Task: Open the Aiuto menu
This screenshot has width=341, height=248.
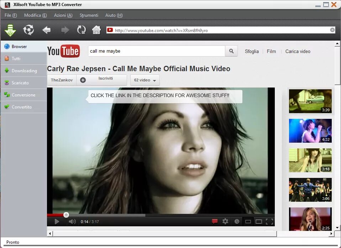Action: point(114,15)
